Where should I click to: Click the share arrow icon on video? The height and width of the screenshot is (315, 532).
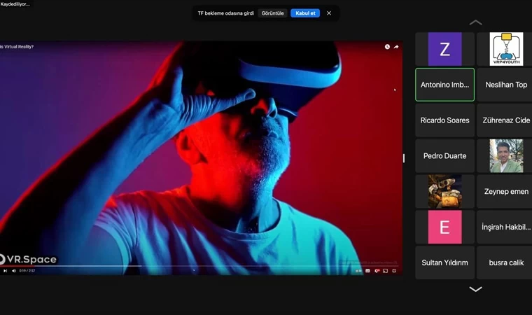(x=396, y=47)
